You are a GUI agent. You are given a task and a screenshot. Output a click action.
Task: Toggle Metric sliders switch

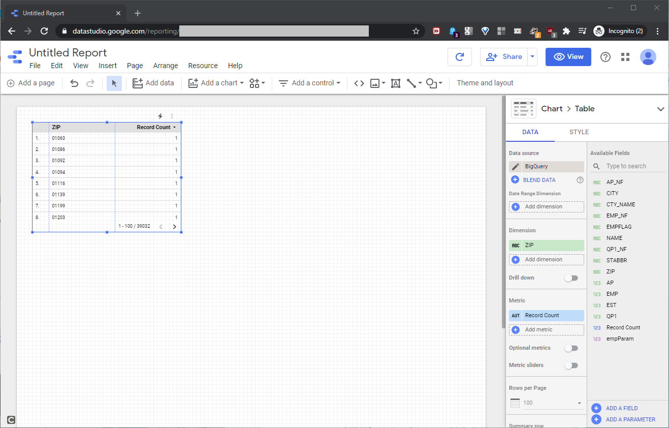(571, 365)
